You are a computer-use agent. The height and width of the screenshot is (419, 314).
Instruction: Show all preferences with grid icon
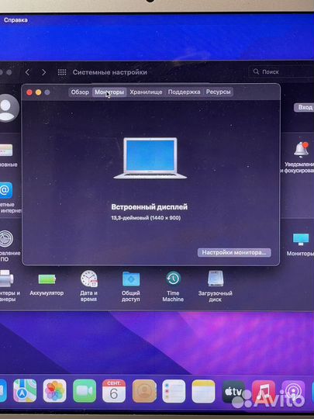point(62,72)
